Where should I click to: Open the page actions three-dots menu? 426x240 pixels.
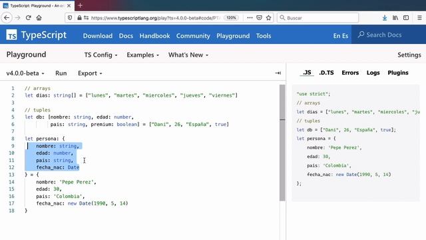pyautogui.click(x=250, y=18)
